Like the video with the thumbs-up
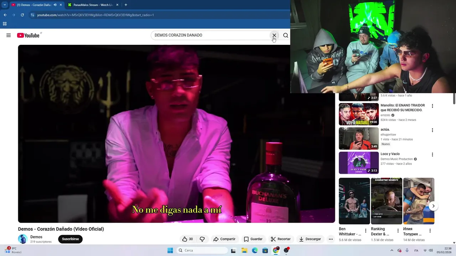Viewport: 456px width, 256px height. click(187, 239)
